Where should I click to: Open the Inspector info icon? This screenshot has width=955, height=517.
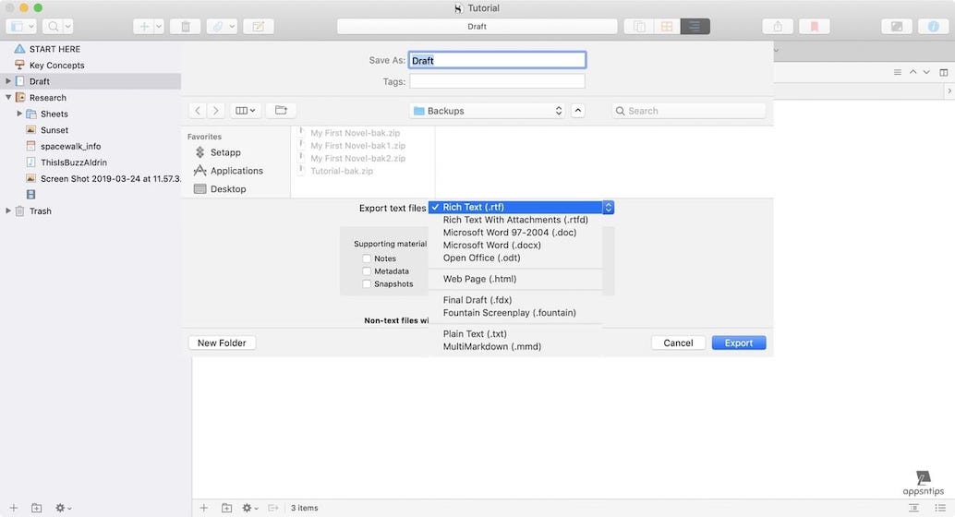pos(933,27)
